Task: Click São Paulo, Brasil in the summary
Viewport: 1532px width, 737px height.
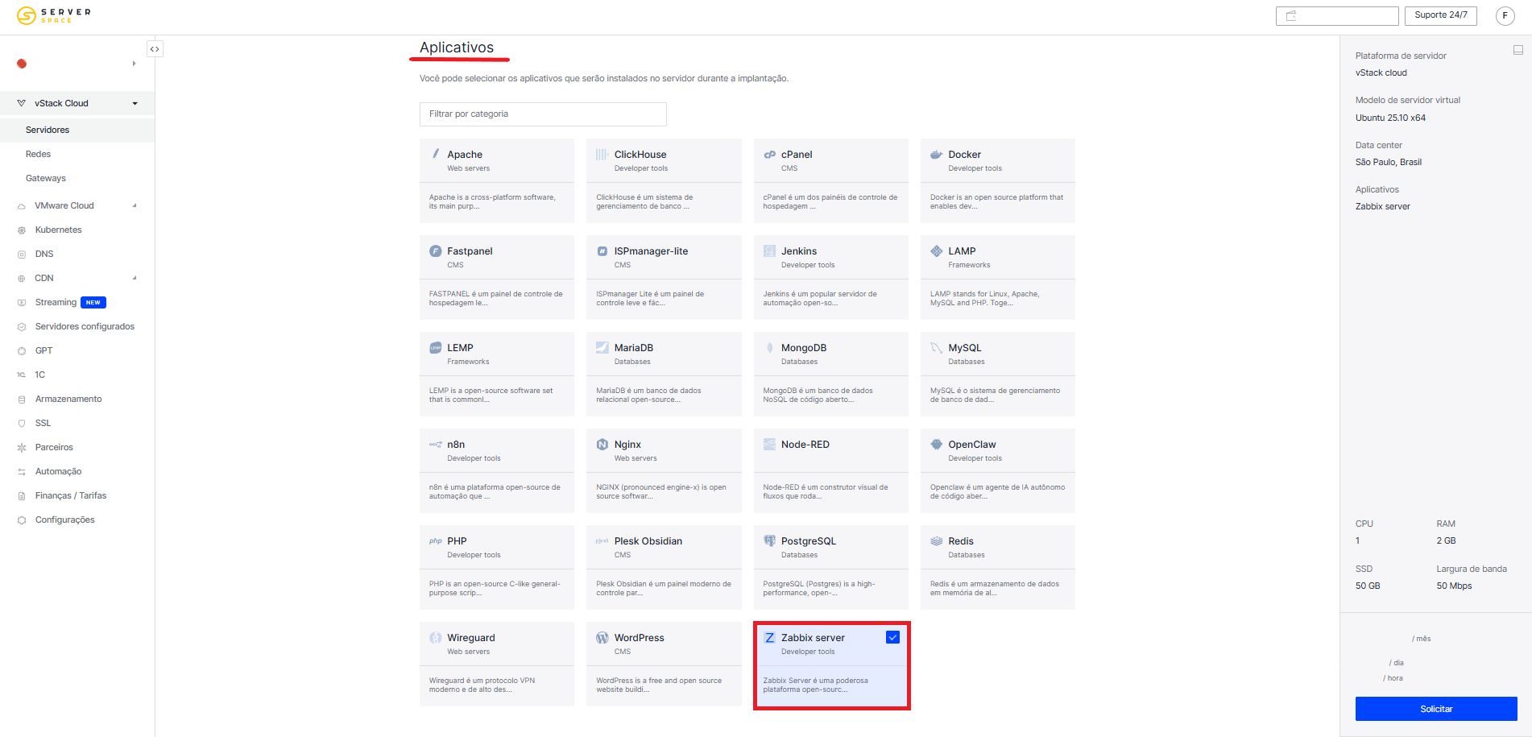Action: pos(1388,162)
